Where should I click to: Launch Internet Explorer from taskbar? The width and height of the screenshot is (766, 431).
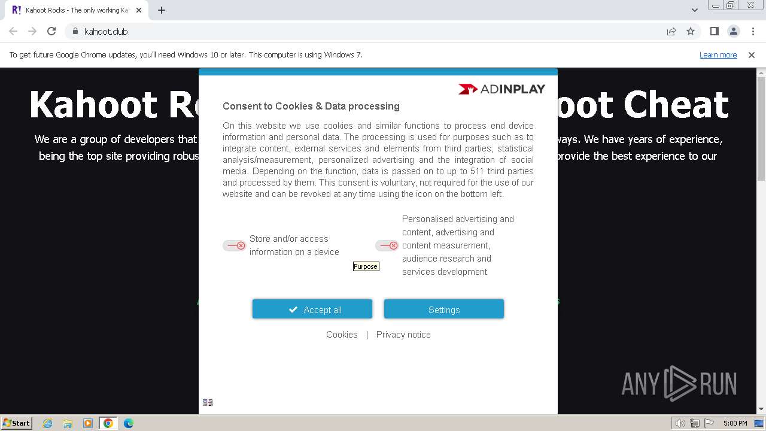48,423
